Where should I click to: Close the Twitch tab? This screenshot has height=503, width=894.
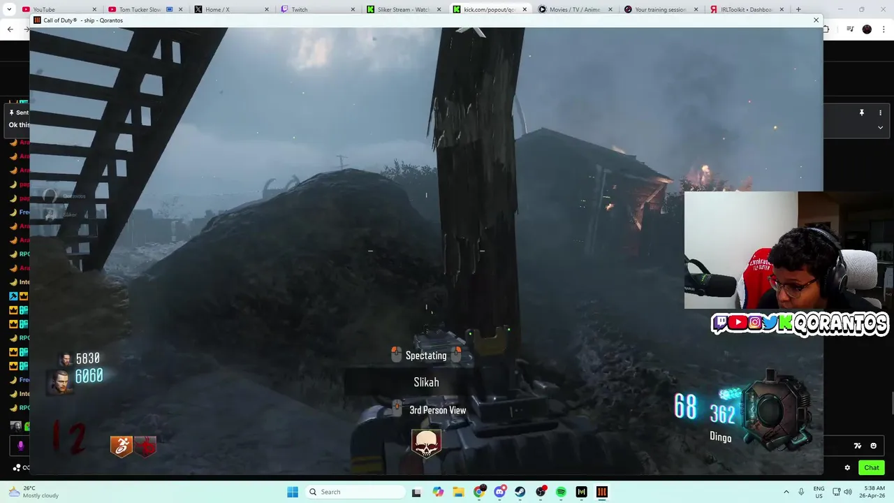click(353, 10)
